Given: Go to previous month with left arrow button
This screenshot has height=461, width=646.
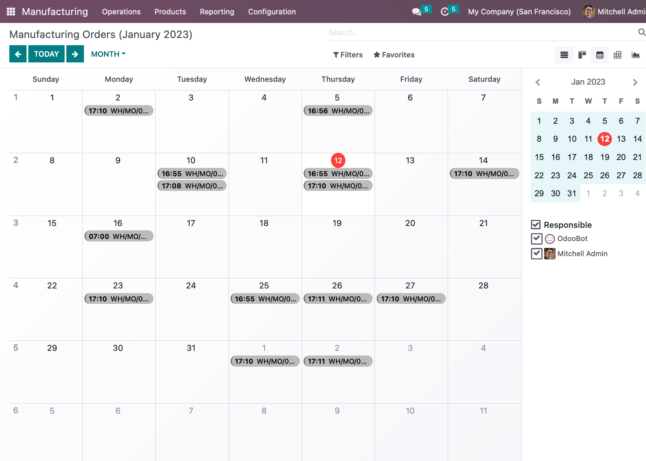Looking at the screenshot, I should click(x=18, y=54).
